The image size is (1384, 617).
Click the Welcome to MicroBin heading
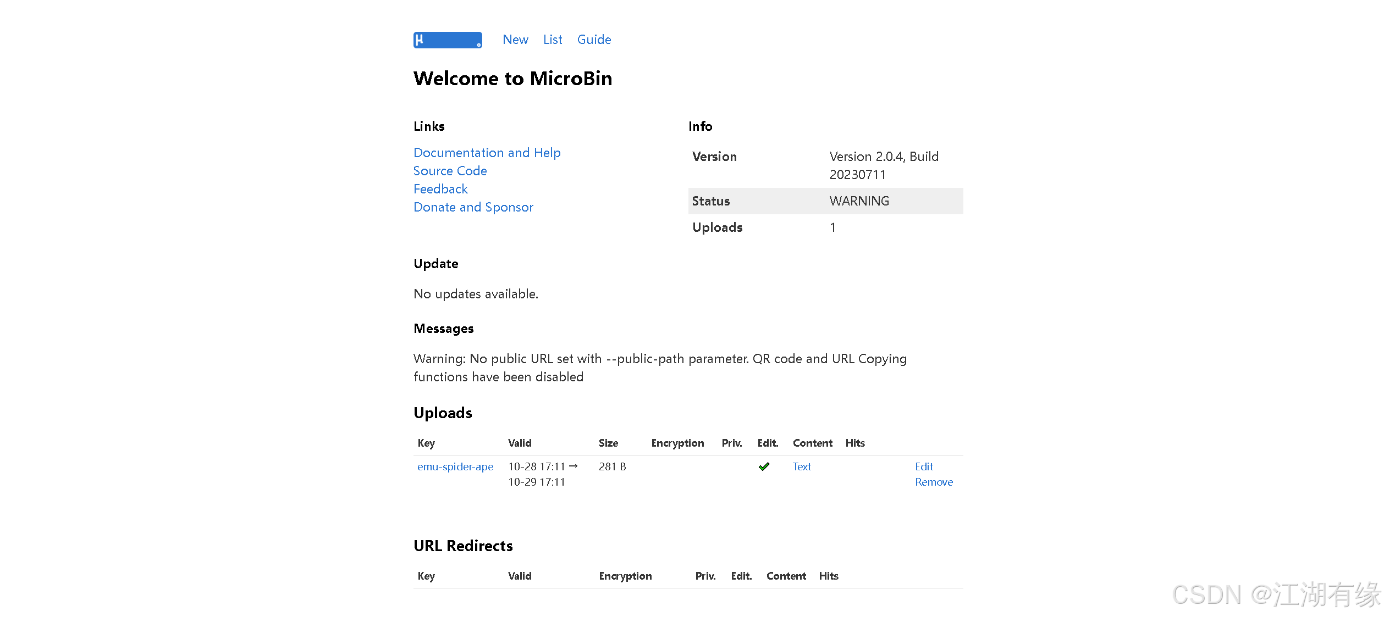click(512, 79)
